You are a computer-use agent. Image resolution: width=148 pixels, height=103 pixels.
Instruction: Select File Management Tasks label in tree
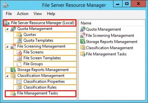[x=38, y=93]
